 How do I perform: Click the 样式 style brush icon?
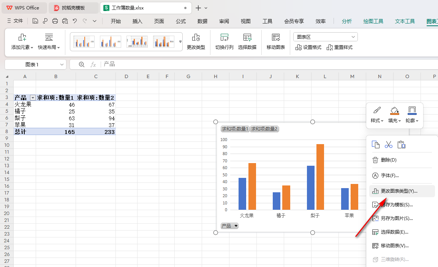tap(377, 110)
